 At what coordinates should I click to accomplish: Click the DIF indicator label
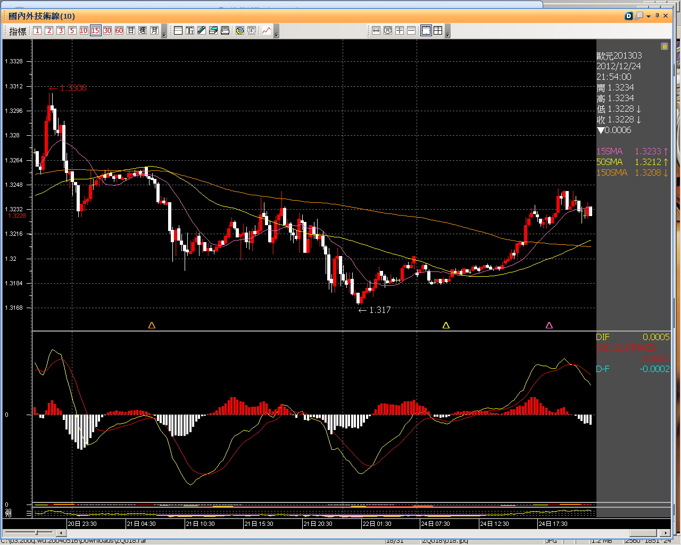pos(603,337)
